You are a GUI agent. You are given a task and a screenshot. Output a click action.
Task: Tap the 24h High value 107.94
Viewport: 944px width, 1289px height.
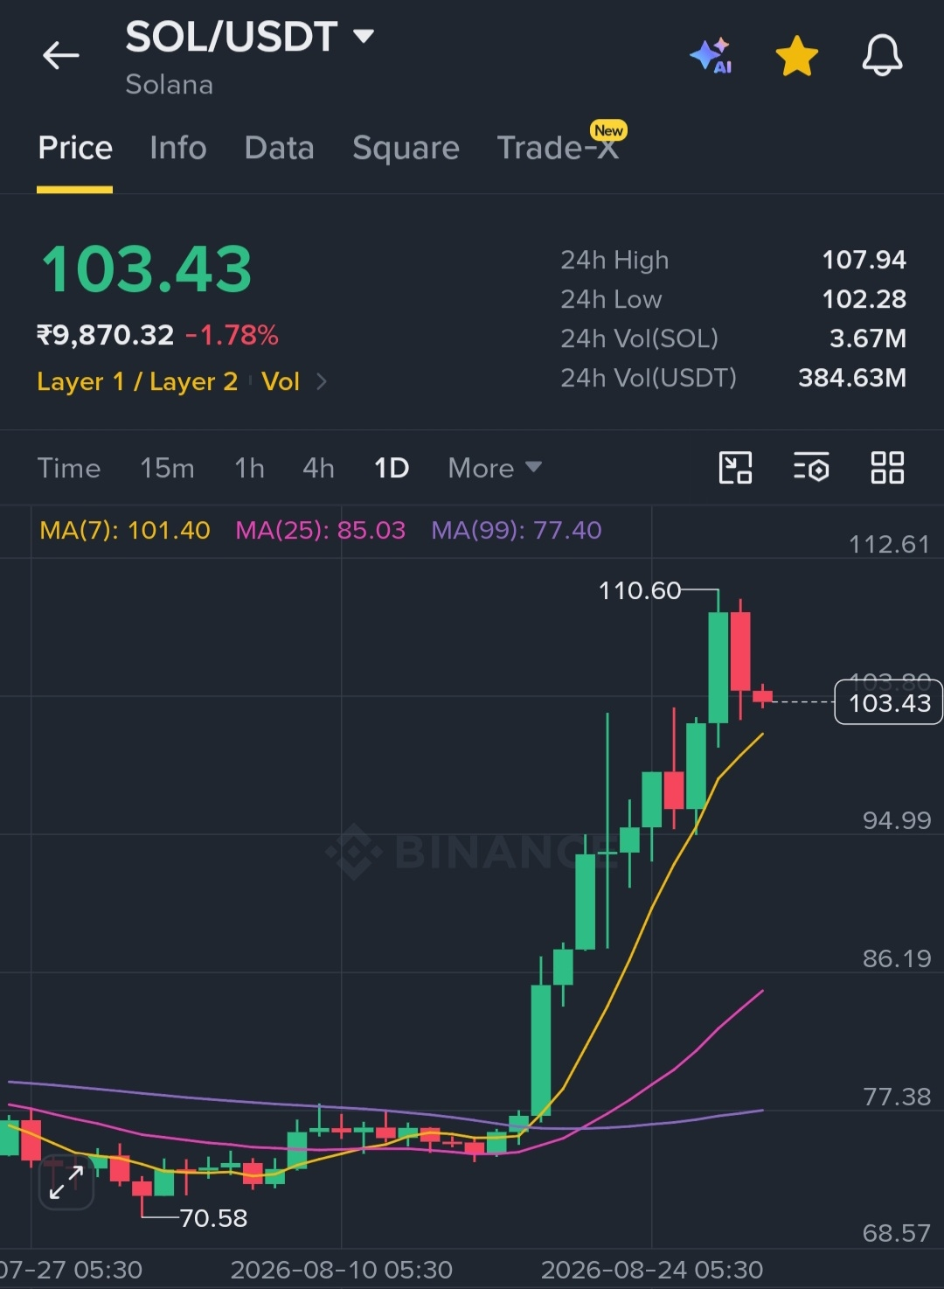[864, 260]
